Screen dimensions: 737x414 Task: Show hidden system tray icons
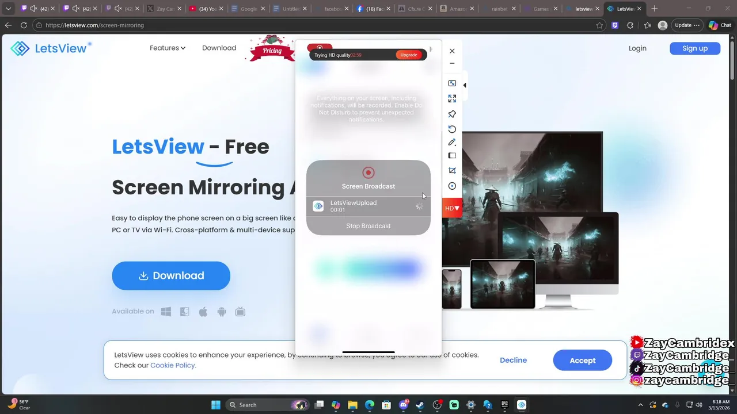(x=640, y=405)
